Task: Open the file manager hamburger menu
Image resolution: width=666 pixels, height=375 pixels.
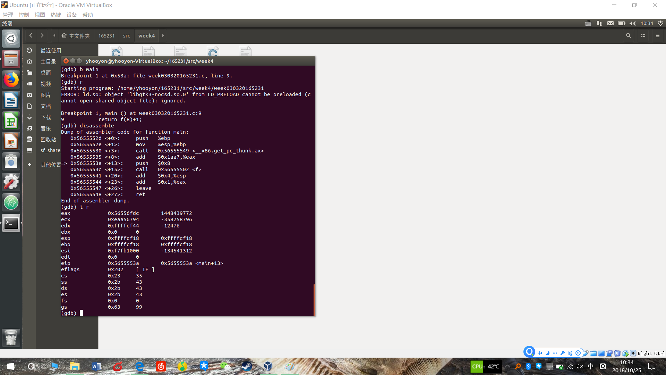Action: pyautogui.click(x=657, y=35)
